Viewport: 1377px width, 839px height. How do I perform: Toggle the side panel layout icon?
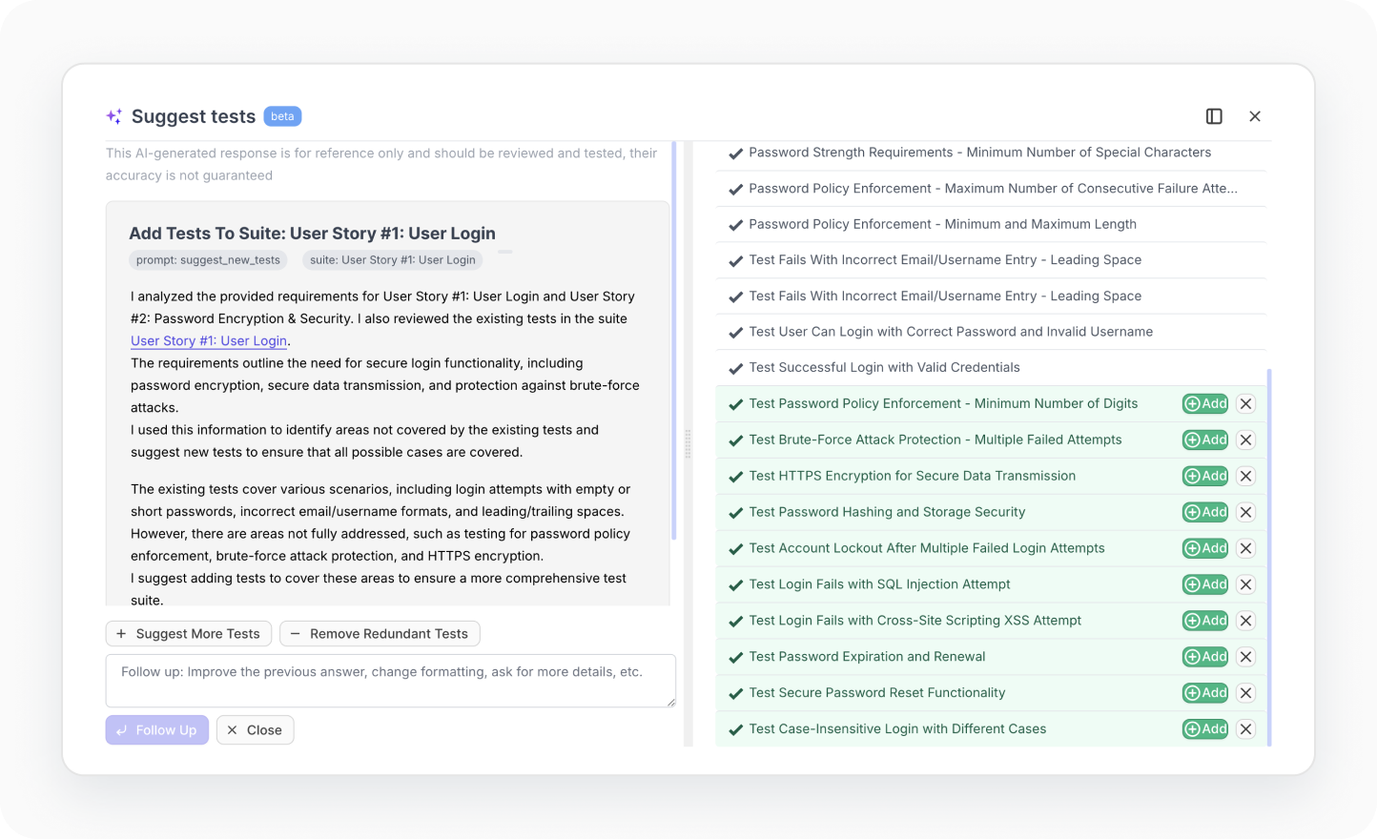(1214, 116)
